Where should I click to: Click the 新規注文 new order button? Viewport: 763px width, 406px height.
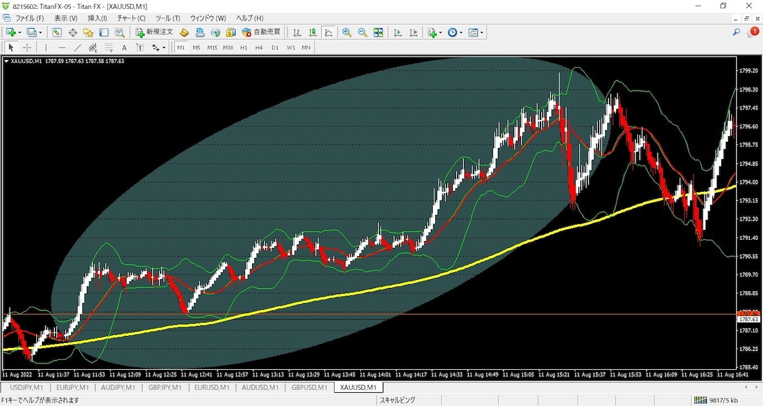154,32
